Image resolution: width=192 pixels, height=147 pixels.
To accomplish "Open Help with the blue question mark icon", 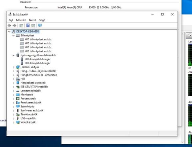I will click(28, 25).
